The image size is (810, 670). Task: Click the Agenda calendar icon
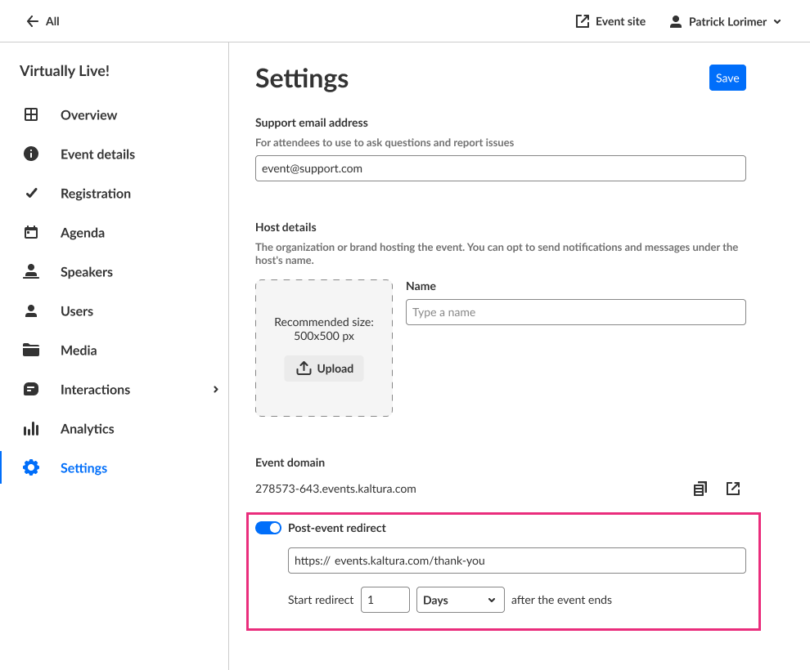(x=31, y=233)
